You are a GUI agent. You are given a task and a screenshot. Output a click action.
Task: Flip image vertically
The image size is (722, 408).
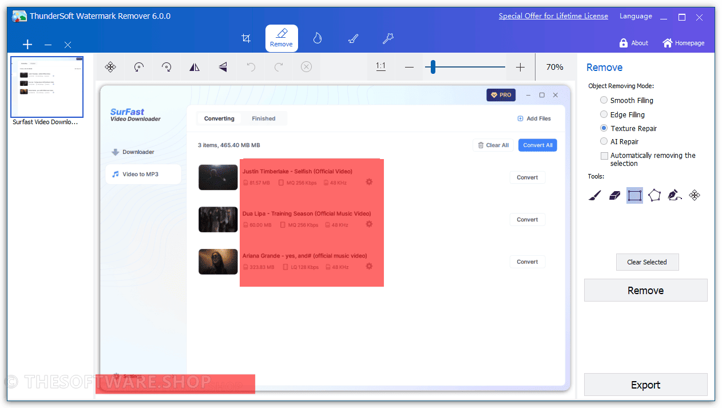(x=223, y=67)
